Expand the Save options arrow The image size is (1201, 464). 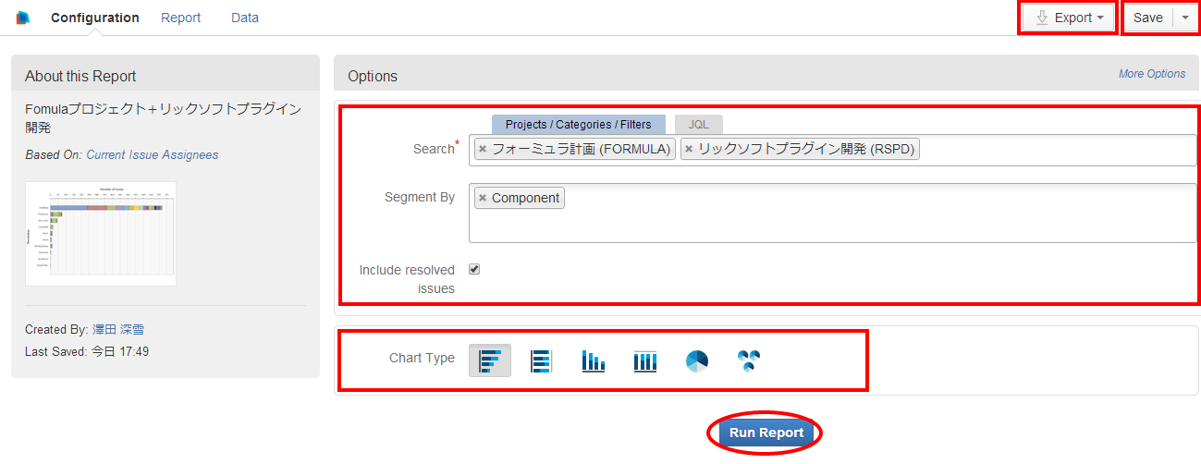click(1185, 18)
